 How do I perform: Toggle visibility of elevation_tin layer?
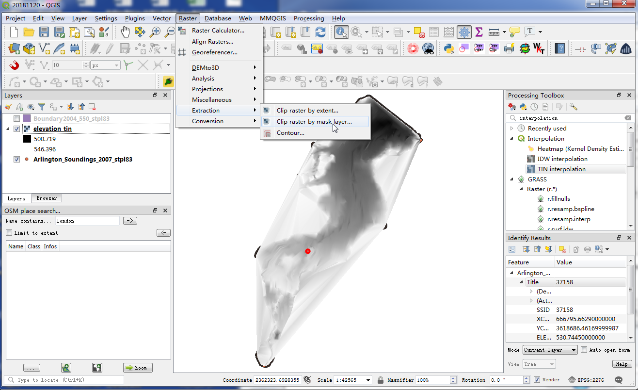pyautogui.click(x=17, y=129)
